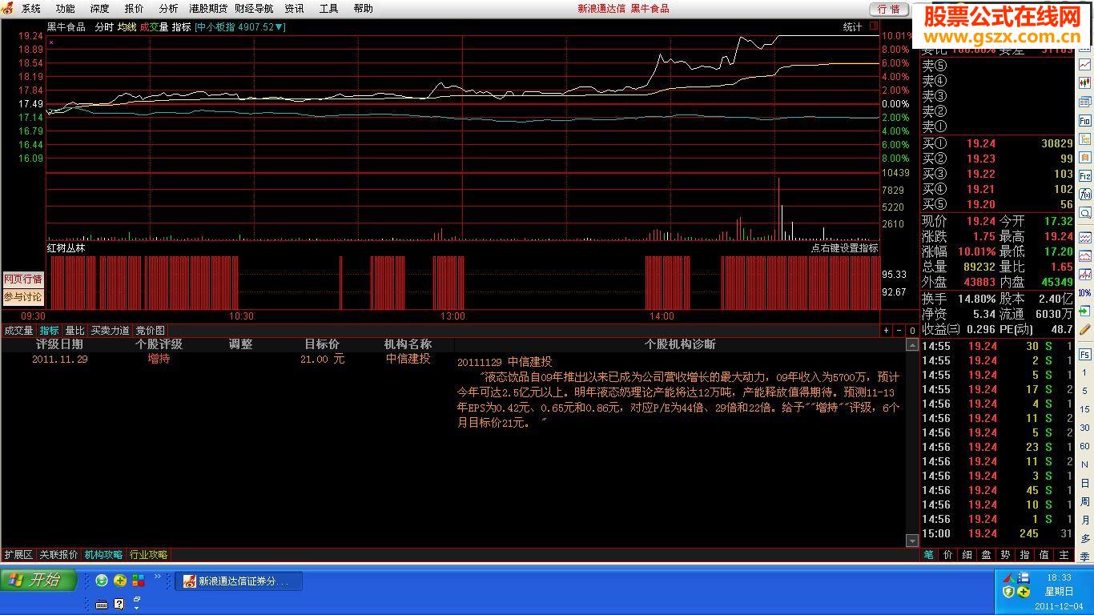Screen dimensions: 1094x615
Task: Click the multi-line indicator icon above 10%
Action: click(x=1085, y=274)
